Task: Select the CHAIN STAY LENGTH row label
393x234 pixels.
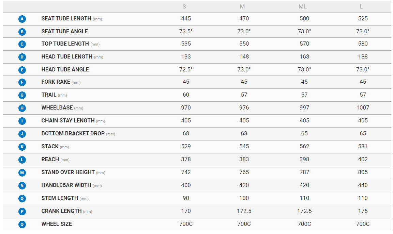Action: (68, 121)
